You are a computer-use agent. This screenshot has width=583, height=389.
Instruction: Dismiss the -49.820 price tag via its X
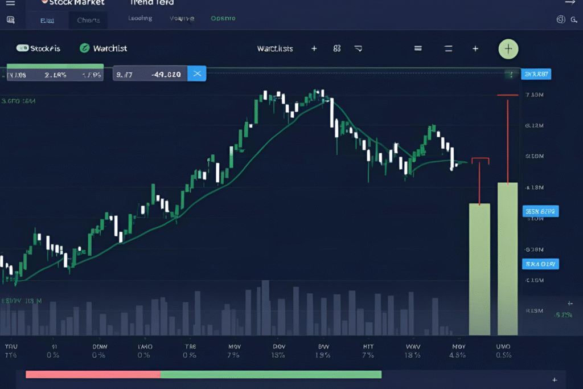(196, 73)
